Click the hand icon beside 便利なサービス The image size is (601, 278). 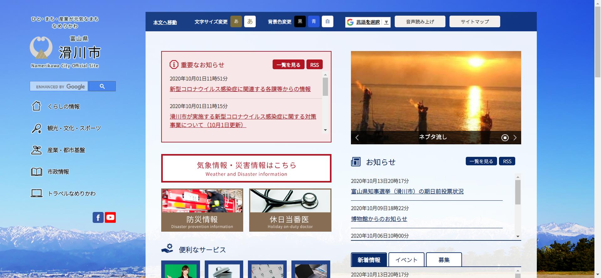click(x=167, y=248)
